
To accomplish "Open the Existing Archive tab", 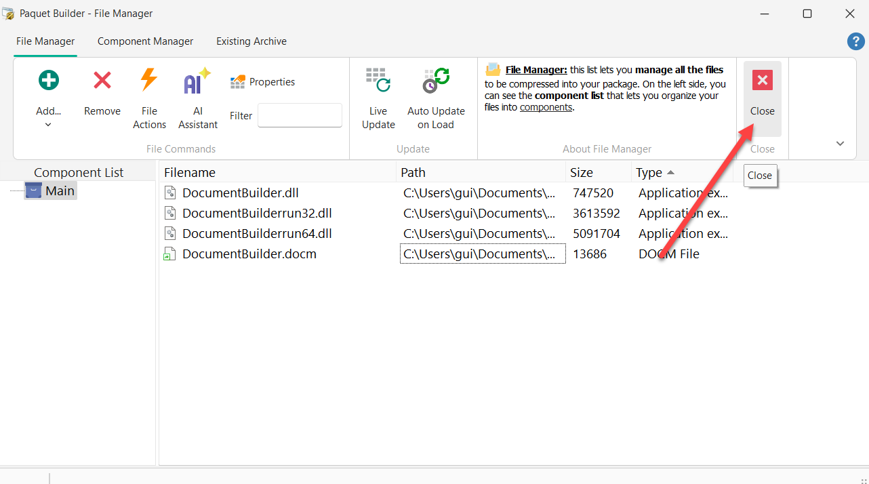I will [x=251, y=41].
